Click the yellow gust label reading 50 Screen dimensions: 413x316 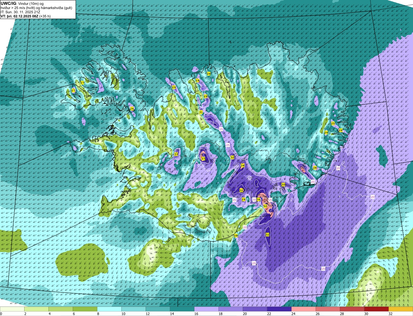point(265,206)
